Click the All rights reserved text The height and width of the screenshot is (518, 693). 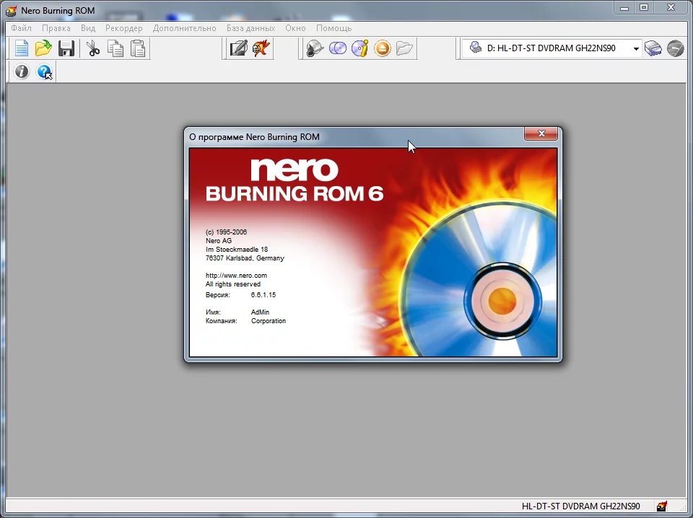(x=233, y=284)
